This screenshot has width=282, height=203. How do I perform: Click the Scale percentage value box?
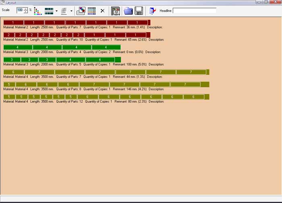[x=20, y=10]
